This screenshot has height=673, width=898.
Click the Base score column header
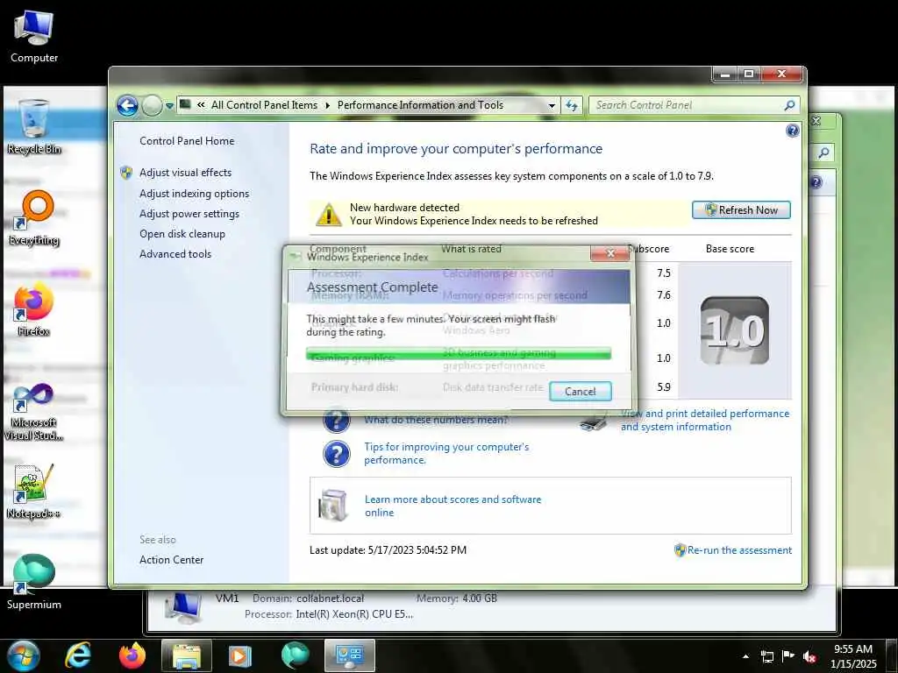pyautogui.click(x=730, y=249)
